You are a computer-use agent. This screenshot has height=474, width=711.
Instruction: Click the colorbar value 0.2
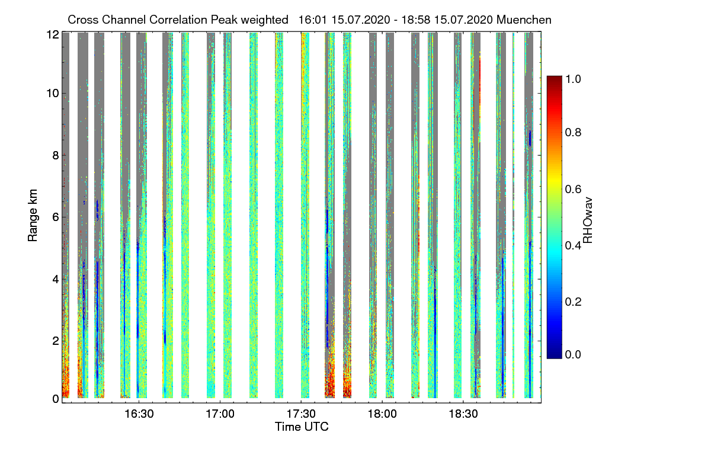[x=573, y=301]
